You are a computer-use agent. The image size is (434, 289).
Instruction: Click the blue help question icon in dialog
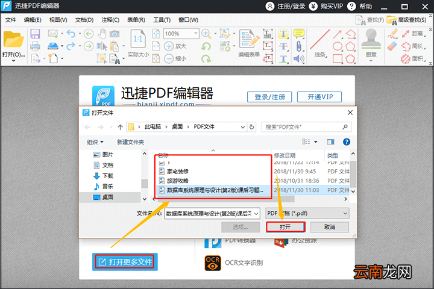tap(346, 142)
